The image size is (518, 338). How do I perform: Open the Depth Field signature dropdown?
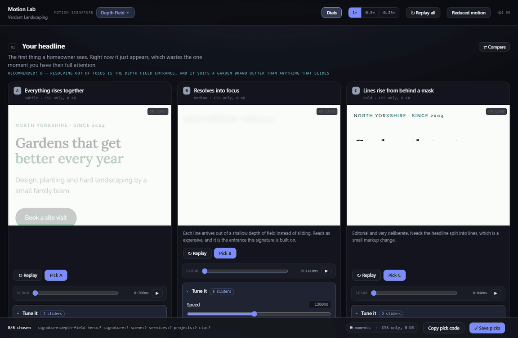115,13
